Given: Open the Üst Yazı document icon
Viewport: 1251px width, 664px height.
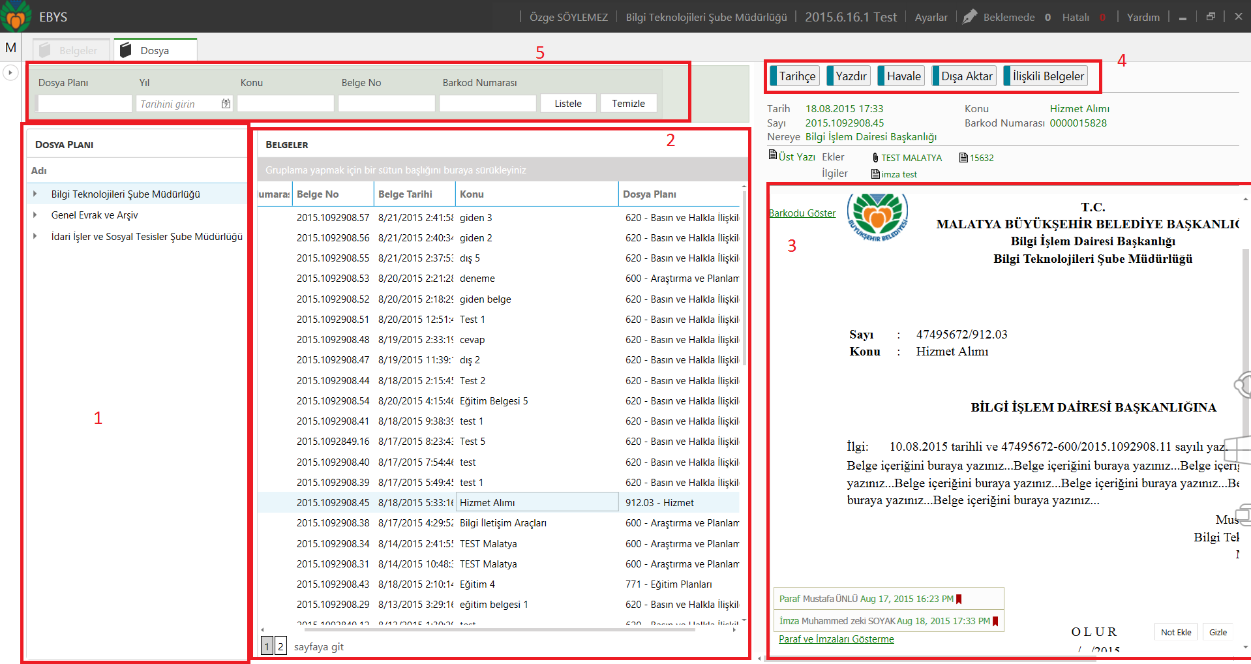Looking at the screenshot, I should point(772,155).
